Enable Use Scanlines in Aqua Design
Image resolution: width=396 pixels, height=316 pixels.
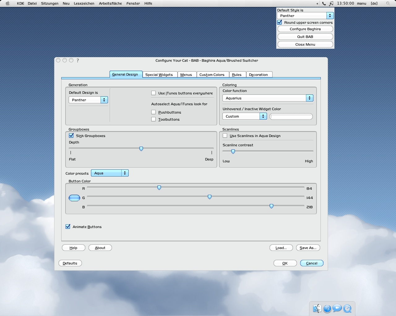[225, 135]
